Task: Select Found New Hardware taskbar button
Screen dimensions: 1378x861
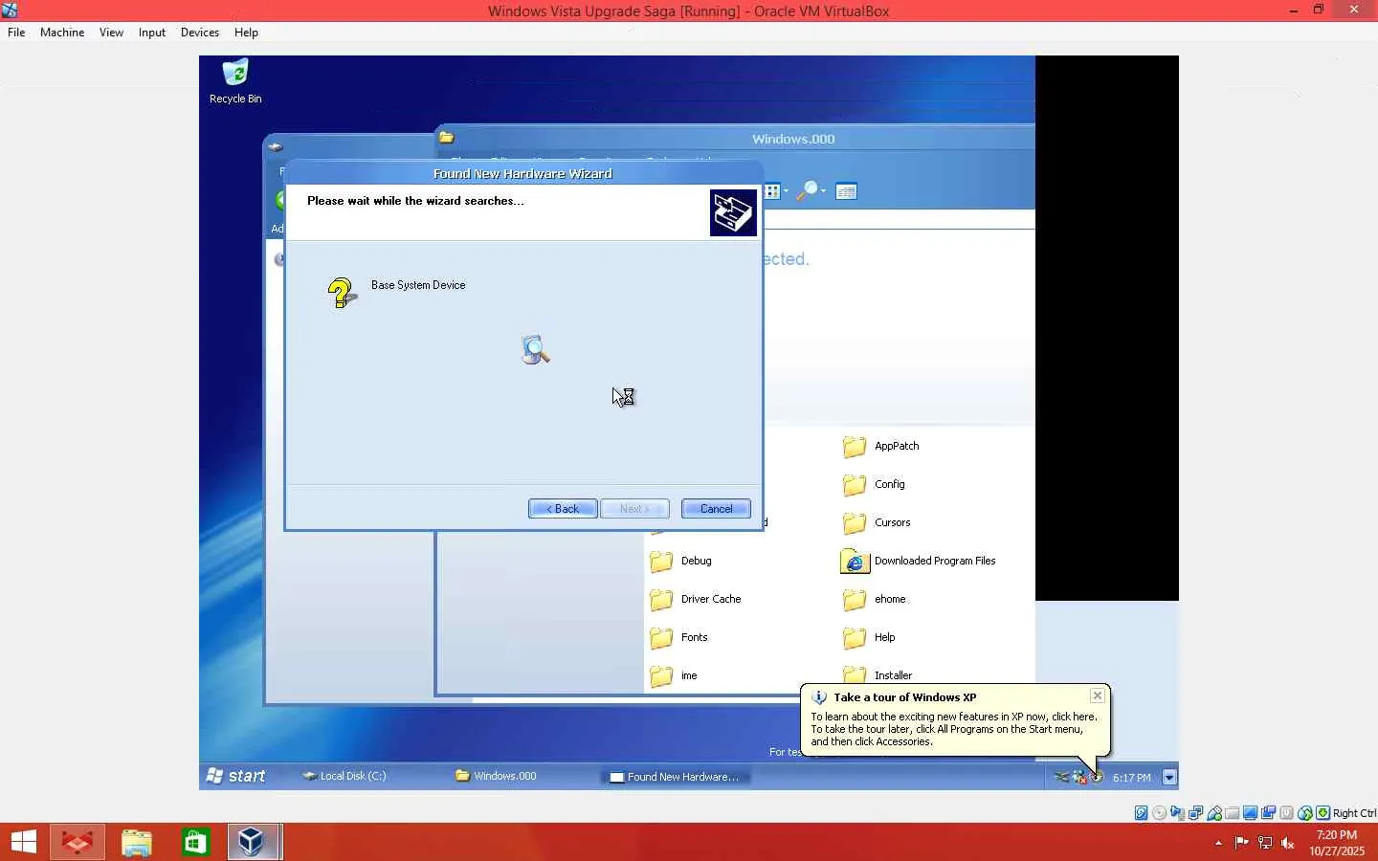Action: [x=676, y=777]
